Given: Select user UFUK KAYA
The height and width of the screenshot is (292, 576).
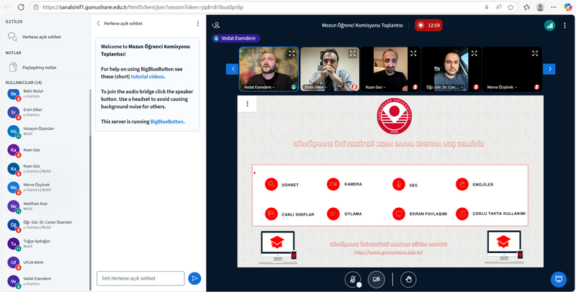Looking at the screenshot, I should pos(45,263).
